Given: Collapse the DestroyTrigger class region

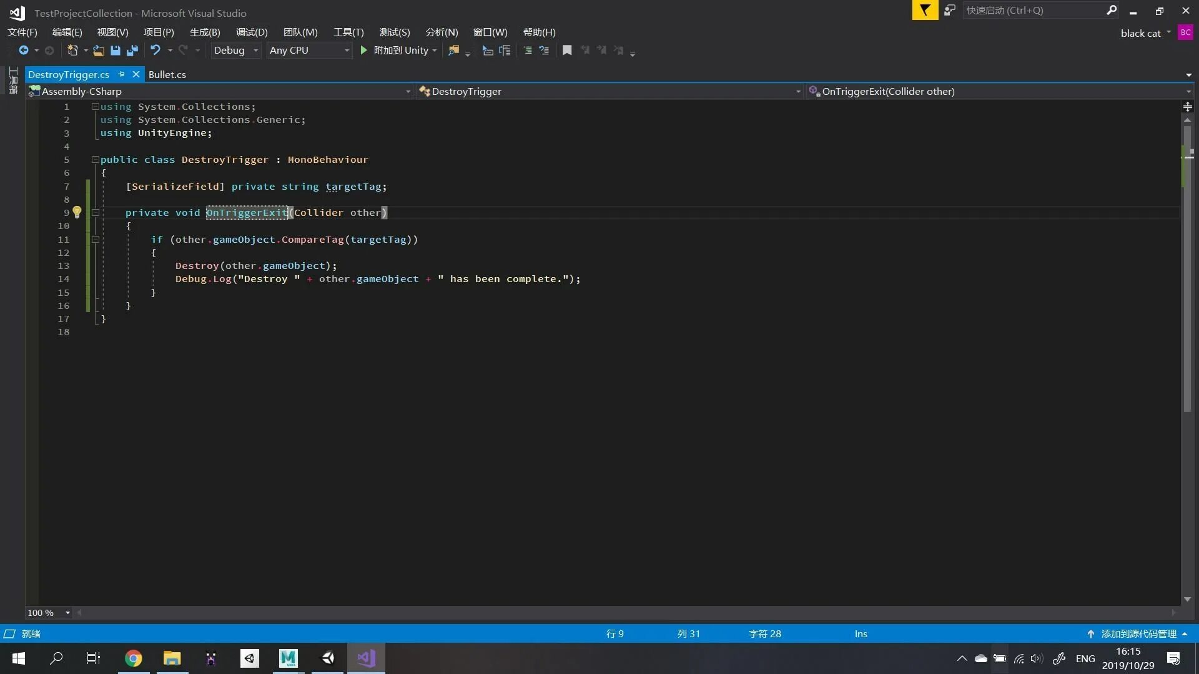Looking at the screenshot, I should (x=95, y=160).
